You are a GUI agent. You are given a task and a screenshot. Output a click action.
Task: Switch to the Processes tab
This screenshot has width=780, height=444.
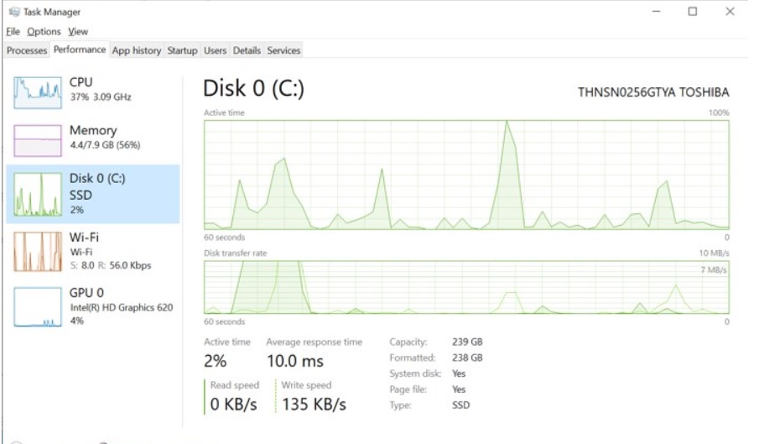click(x=27, y=50)
